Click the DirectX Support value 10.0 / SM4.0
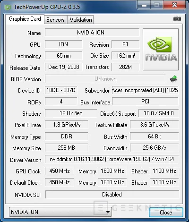The image size is (189, 222). (x=159, y=113)
